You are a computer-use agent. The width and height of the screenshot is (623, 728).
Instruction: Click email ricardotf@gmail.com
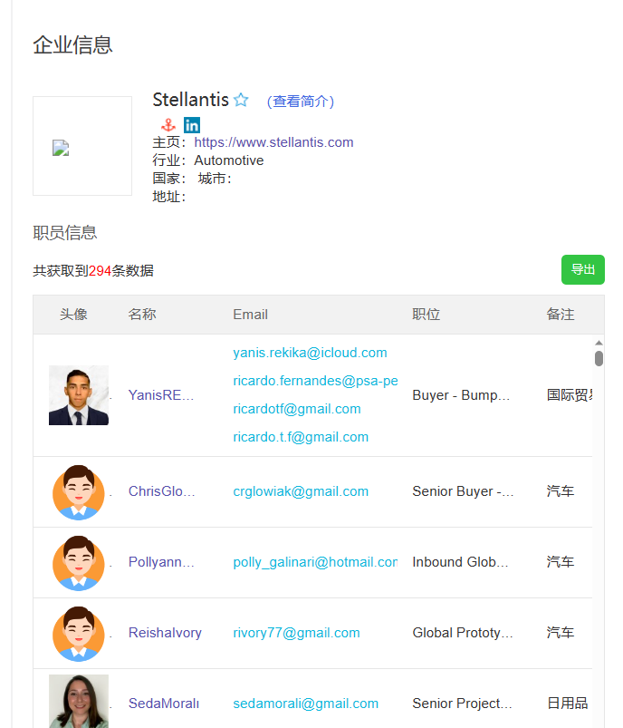click(297, 409)
